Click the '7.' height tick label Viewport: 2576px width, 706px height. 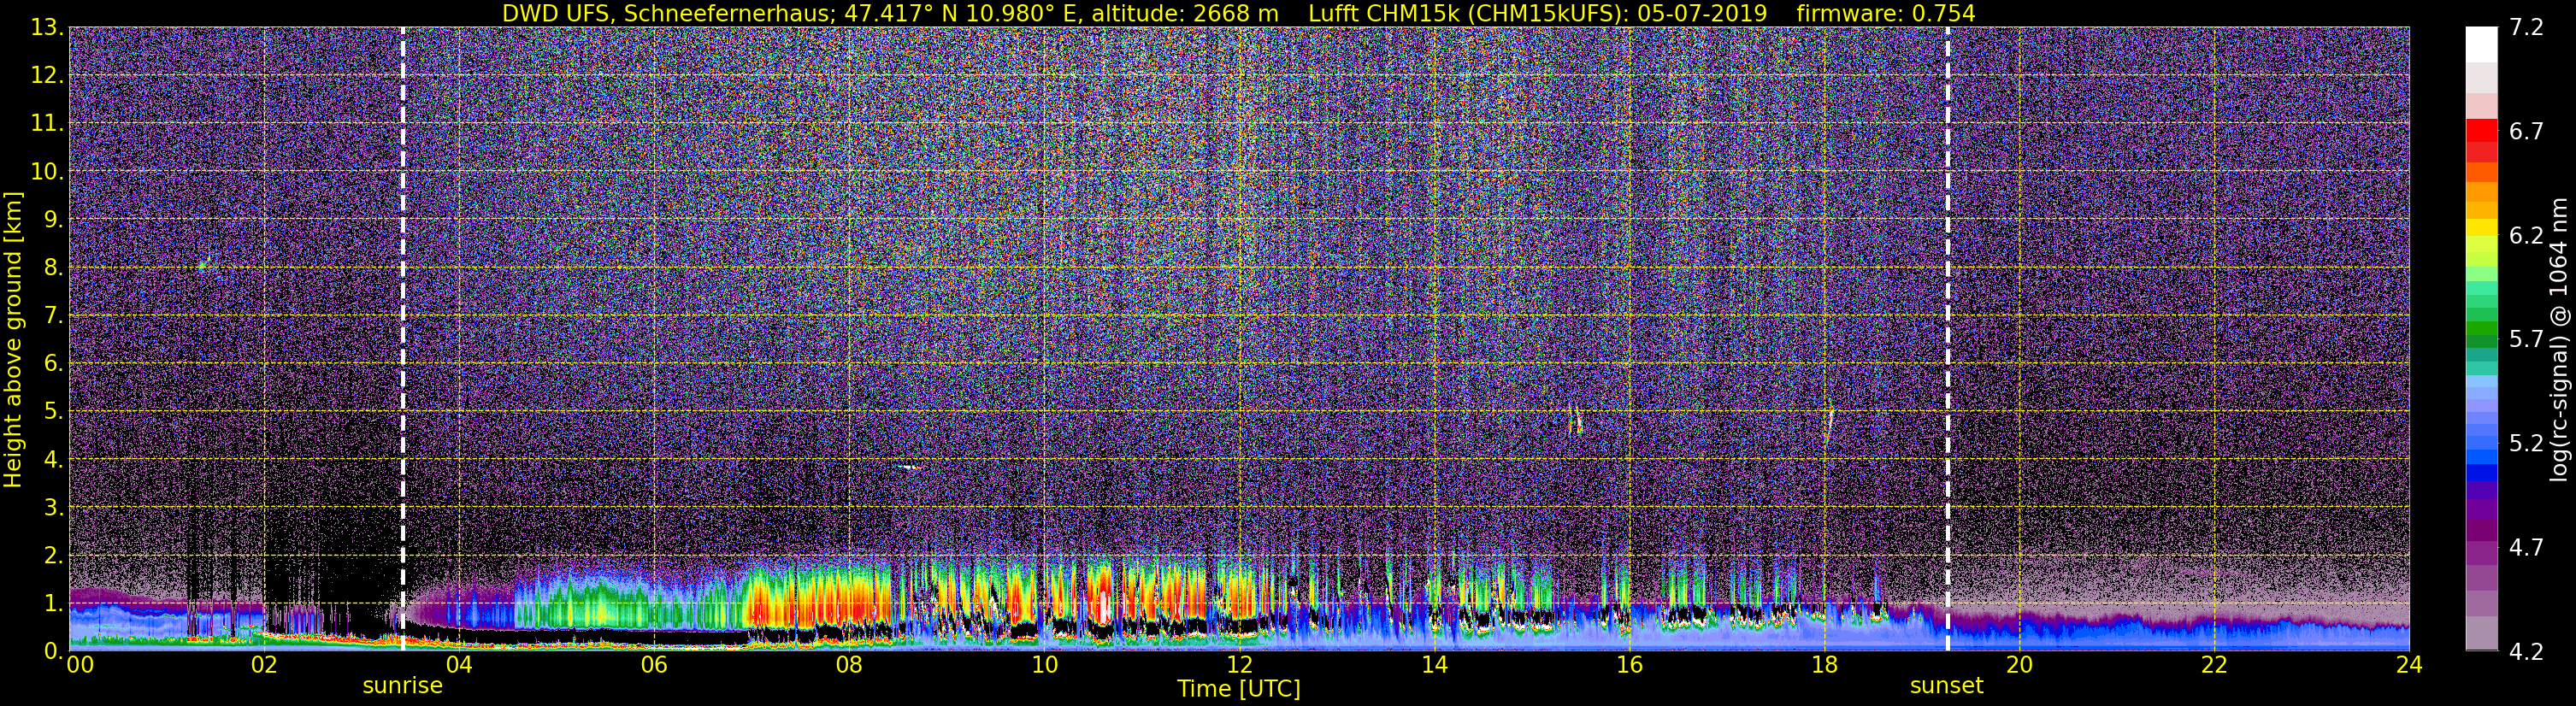pos(54,316)
